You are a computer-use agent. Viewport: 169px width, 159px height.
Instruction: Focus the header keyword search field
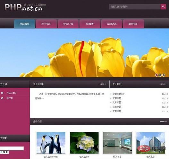click(x=135, y=7)
